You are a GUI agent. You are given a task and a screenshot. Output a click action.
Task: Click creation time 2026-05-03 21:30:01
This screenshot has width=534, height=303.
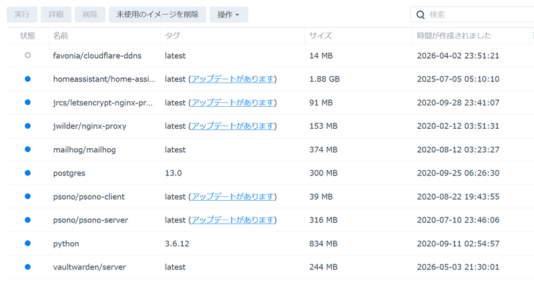pos(458,267)
